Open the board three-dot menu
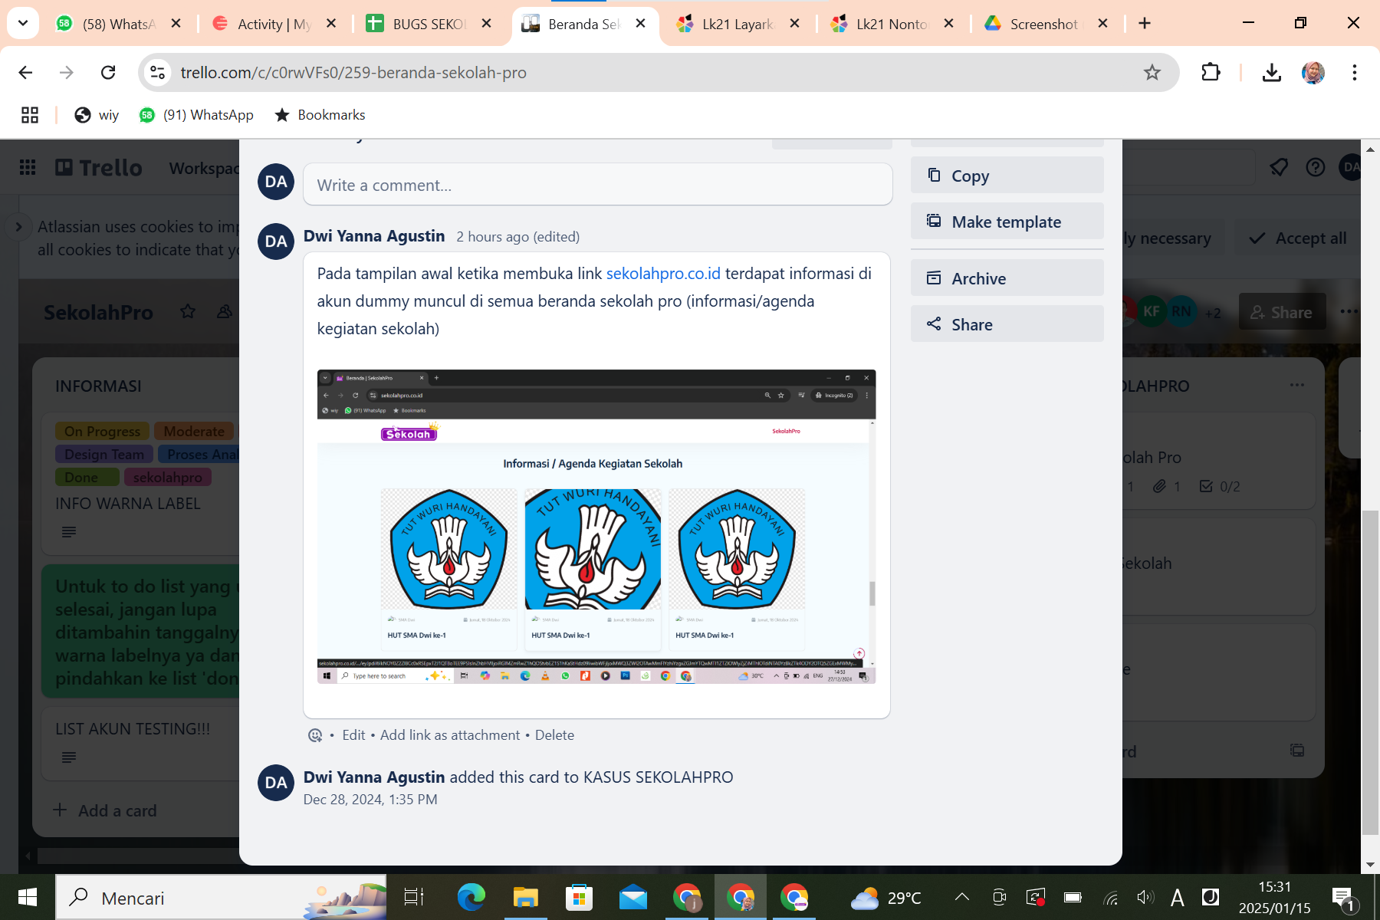Image resolution: width=1380 pixels, height=920 pixels. 1349,311
